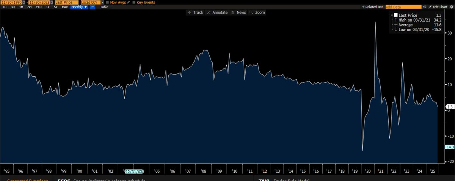Select the 6M time range

tap(29, 7)
